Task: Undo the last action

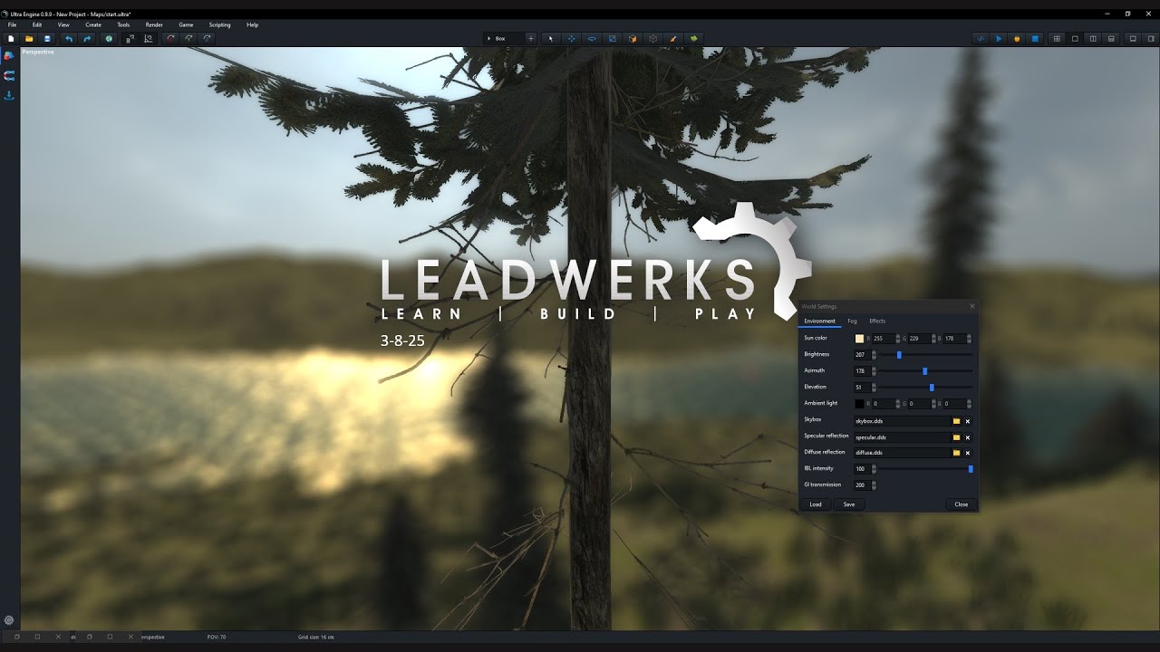Action: click(x=69, y=39)
